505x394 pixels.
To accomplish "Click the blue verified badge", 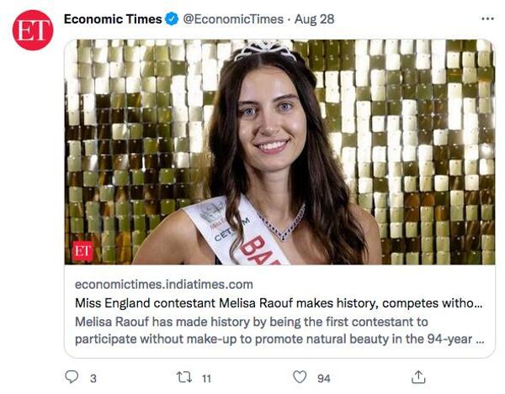I will [x=172, y=18].
